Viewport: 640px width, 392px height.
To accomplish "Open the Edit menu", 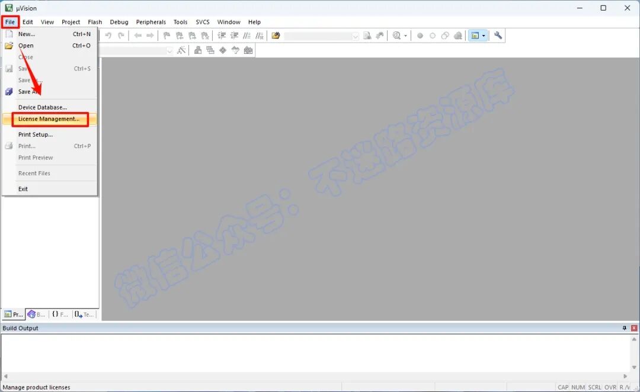I will pos(28,22).
